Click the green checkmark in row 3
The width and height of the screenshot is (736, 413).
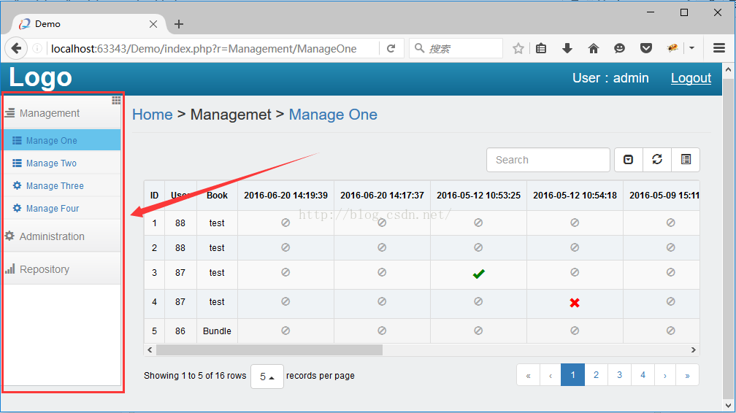478,274
